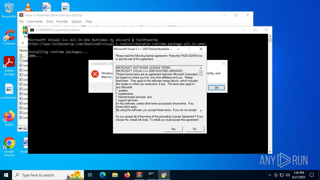This screenshot has width=320, height=180.
Task: Sort WinRAR list by Name column
Action: tap(23, 50)
